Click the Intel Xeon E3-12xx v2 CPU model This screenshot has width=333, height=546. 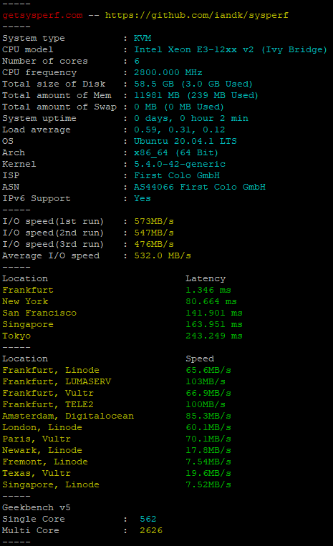pyautogui.click(x=231, y=50)
